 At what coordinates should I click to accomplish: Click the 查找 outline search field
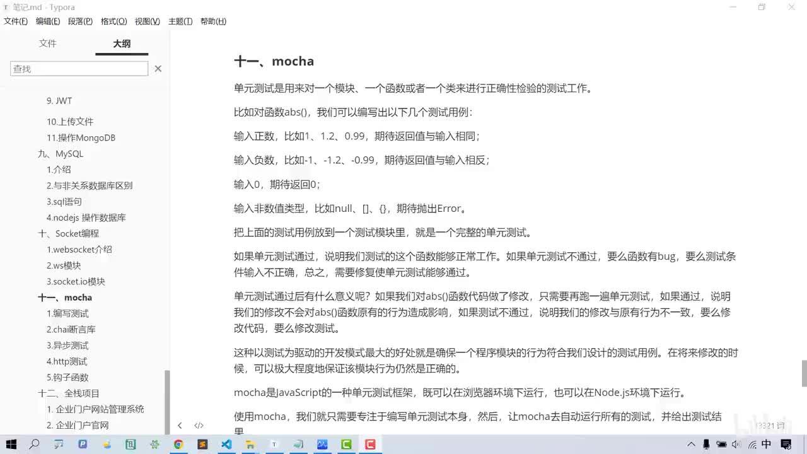79,69
